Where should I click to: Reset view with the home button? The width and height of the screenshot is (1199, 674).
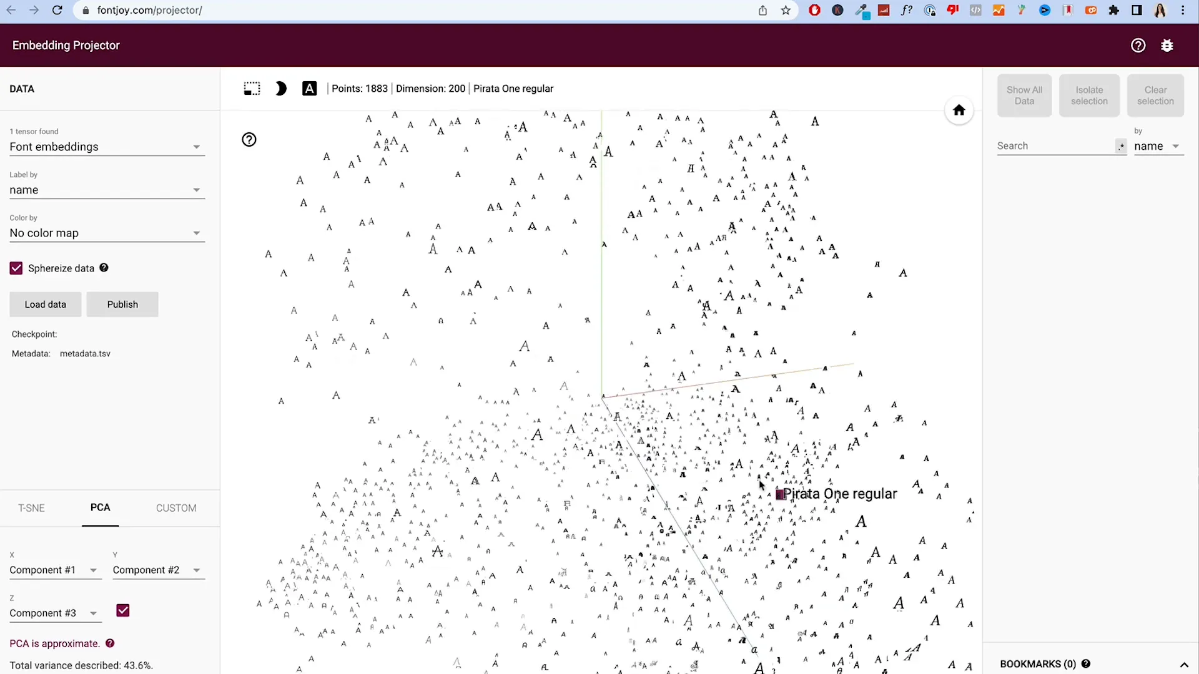pos(959,110)
